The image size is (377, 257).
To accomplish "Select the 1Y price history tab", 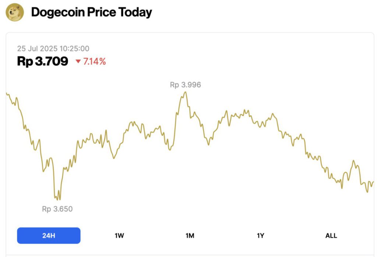I will point(260,235).
